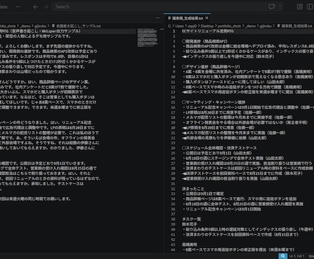Click the minimap preview in the left editor
The width and height of the screenshot is (314, 259).
click(x=147, y=37)
